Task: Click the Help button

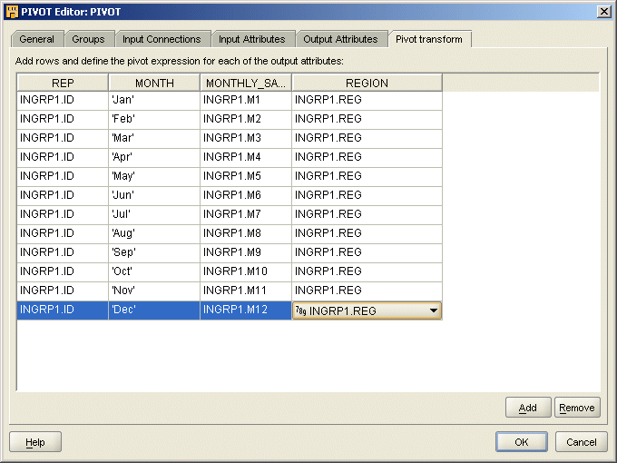Action: [x=35, y=442]
